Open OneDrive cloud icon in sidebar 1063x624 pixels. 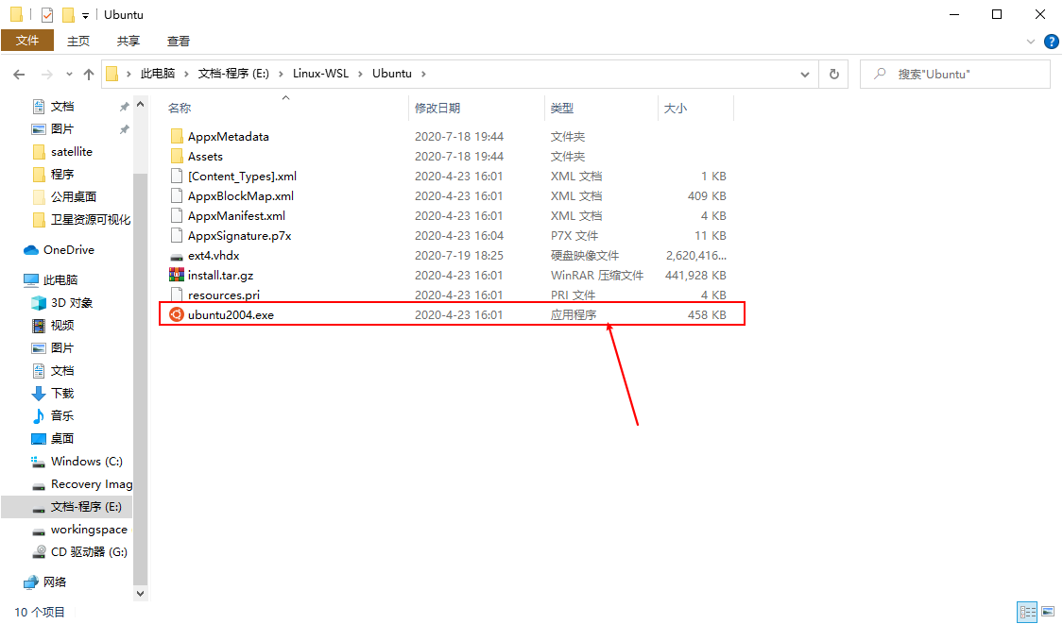(30, 250)
